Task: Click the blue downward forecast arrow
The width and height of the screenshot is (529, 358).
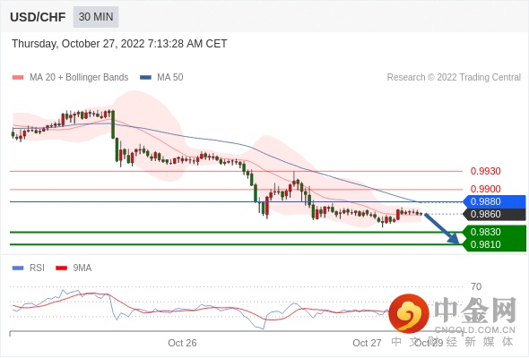Action: 442,228
